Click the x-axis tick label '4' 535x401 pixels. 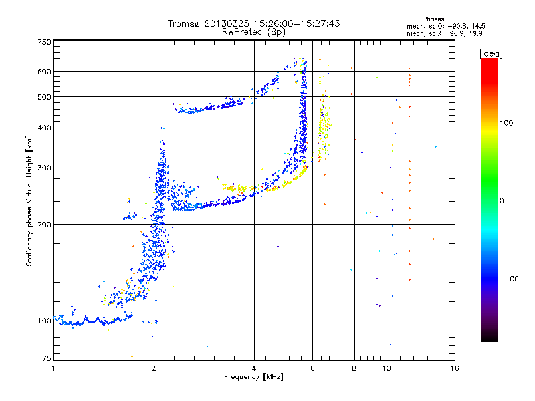pos(254,368)
